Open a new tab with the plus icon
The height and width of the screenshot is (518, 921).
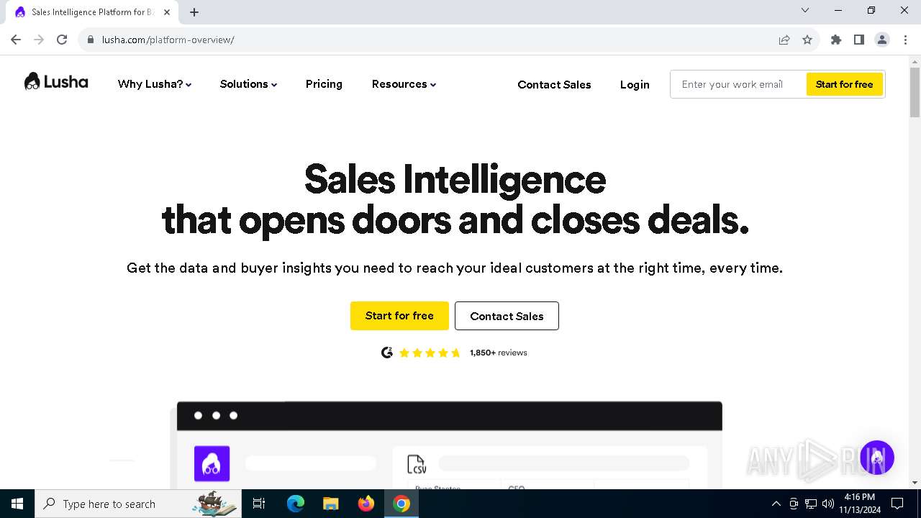click(x=194, y=12)
